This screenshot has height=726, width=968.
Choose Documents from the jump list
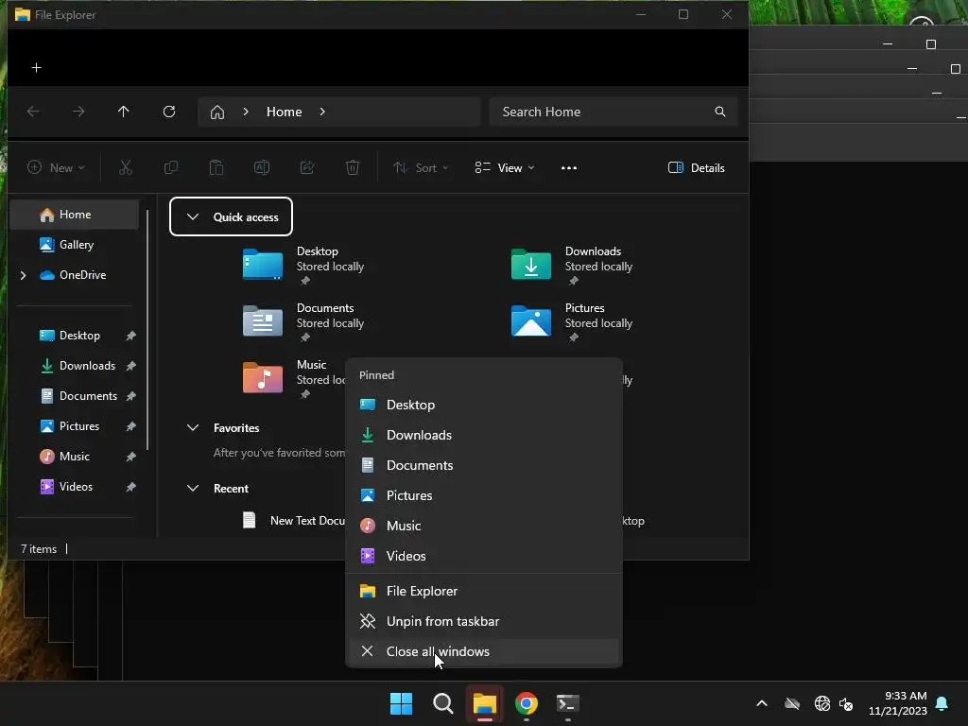coord(484,465)
